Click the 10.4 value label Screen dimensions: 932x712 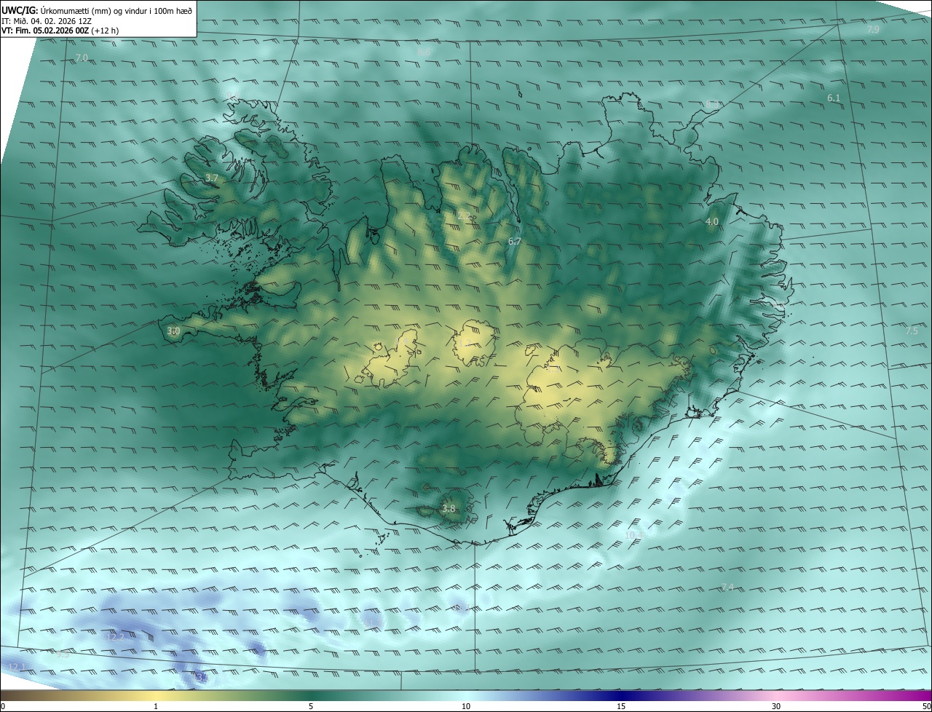(x=634, y=535)
